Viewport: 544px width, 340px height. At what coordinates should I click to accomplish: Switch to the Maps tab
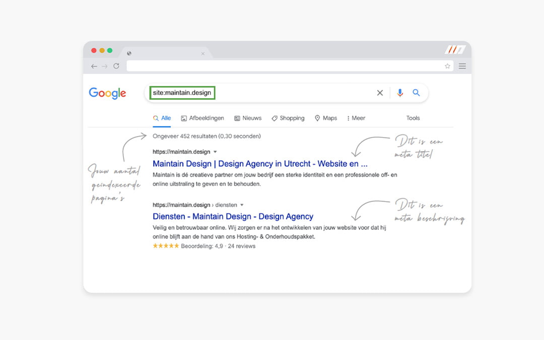pos(326,118)
